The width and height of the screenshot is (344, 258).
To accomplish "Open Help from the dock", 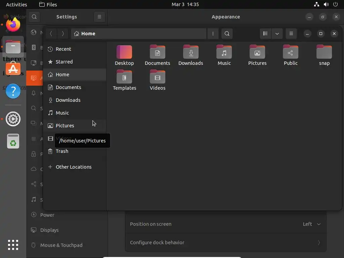I will pyautogui.click(x=13, y=91).
